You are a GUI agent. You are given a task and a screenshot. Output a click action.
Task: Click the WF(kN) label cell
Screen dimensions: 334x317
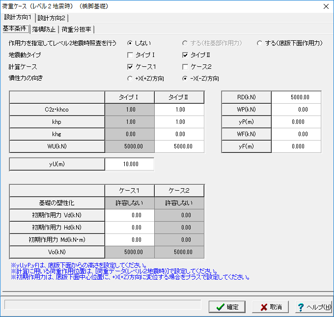(247, 134)
